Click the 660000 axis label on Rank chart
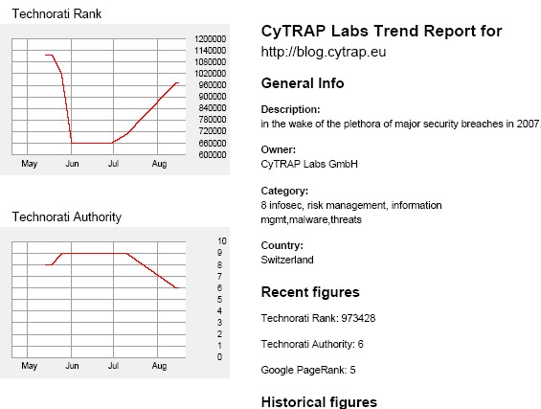This screenshot has width=541, height=409. coord(213,143)
